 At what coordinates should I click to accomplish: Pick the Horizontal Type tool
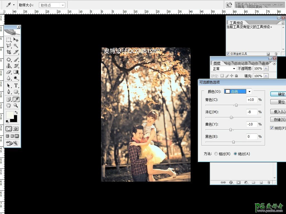tap(16, 85)
